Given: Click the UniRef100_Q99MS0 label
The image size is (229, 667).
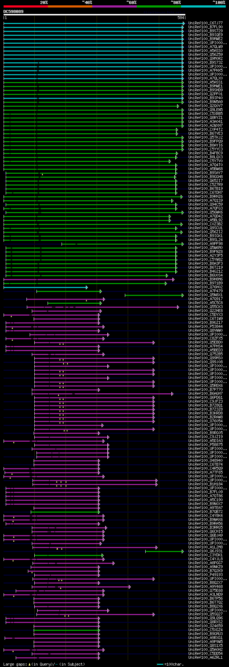Looking at the screenshot, I should pos(205,358).
